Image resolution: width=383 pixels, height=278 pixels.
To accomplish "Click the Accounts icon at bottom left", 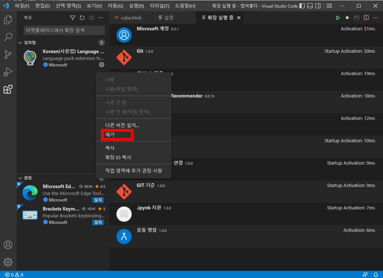I will coord(8,245).
